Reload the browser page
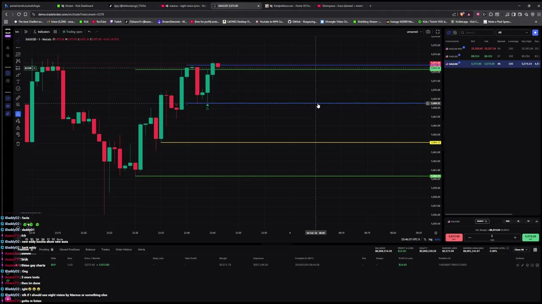Screen dimensions: 542x304 point(19,14)
